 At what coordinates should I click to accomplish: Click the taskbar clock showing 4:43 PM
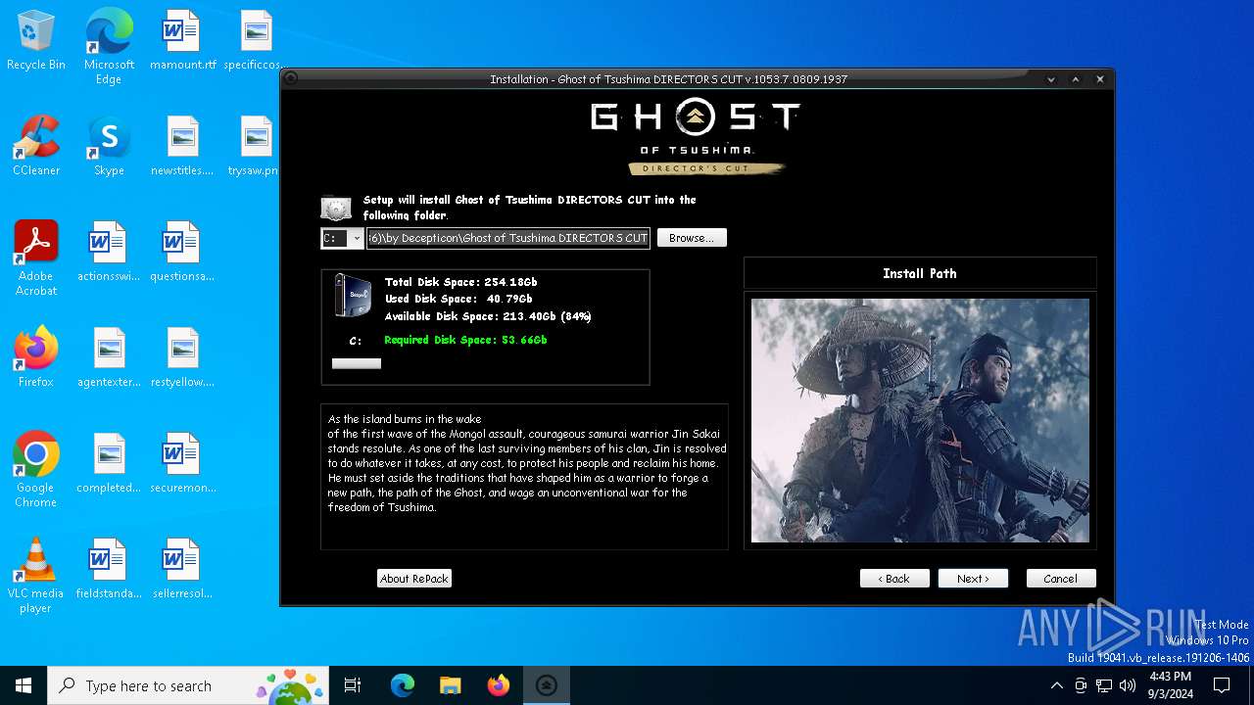click(1170, 685)
